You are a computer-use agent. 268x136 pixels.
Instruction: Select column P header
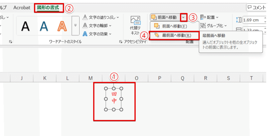[x=159, y=78]
